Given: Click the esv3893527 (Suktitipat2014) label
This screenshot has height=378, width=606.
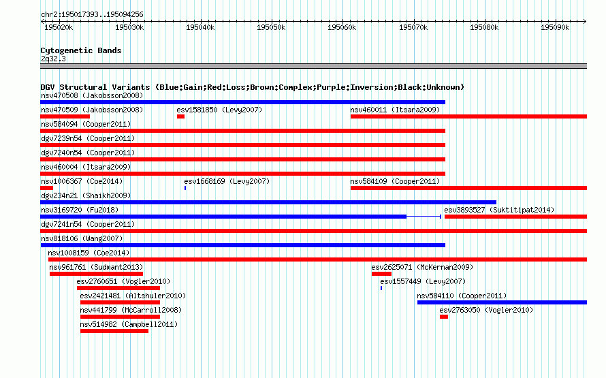Looking at the screenshot, I should click(499, 210).
